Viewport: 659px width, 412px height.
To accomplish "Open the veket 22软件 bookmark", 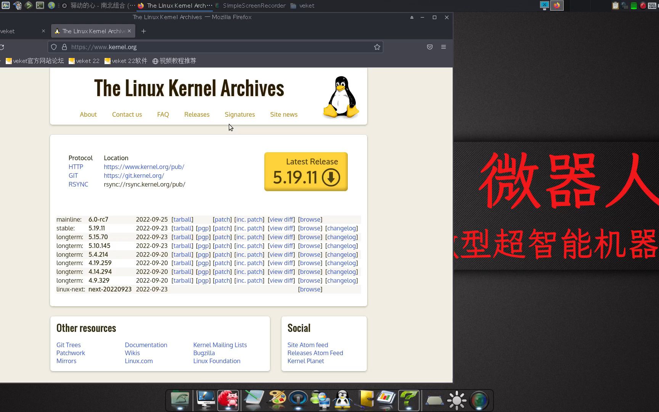I will click(x=126, y=61).
